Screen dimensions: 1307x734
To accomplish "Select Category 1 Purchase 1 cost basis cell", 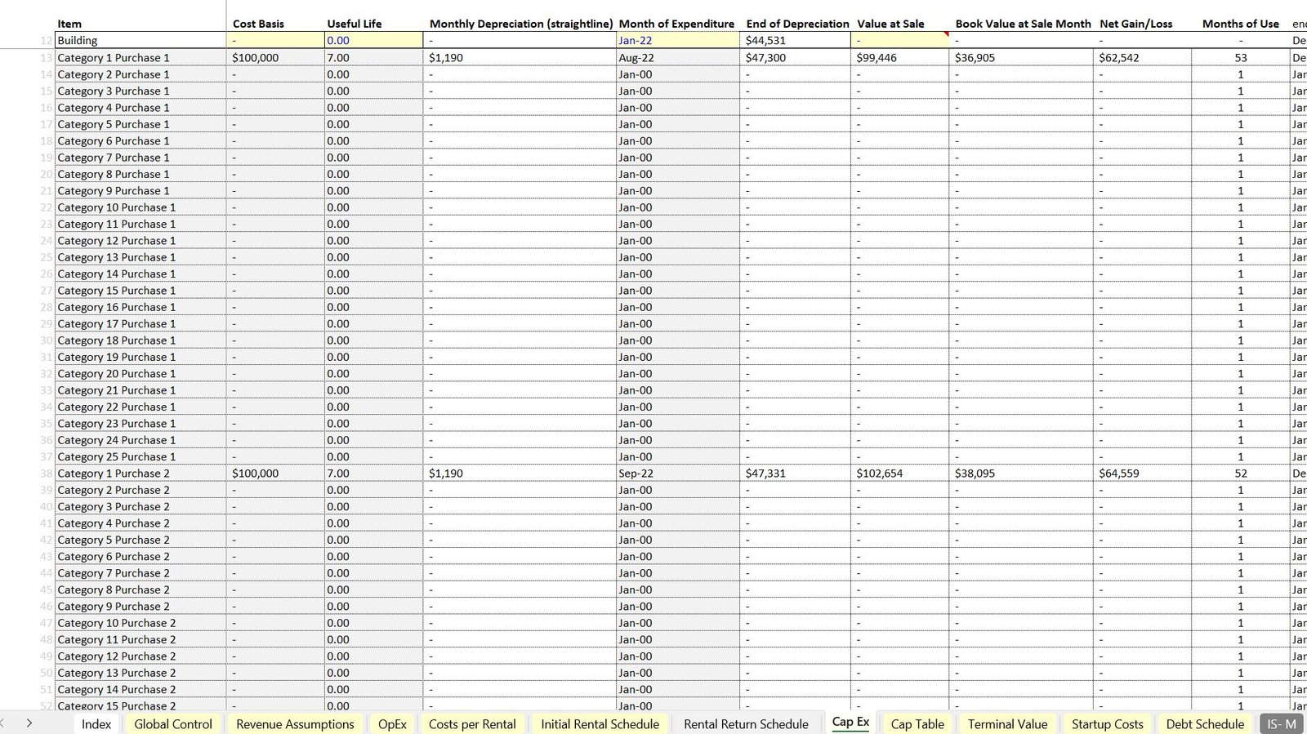I will 275,58.
